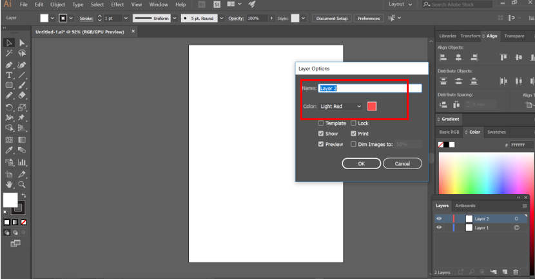Viewport: 535px width, 279px height.
Task: Select the Magic Wand tool
Action: [9, 53]
